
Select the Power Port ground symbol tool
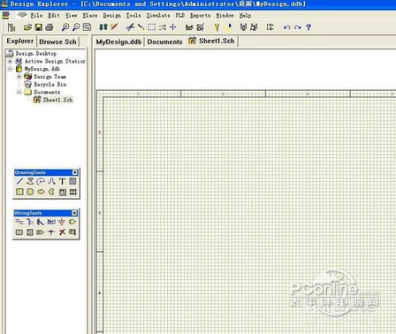click(x=62, y=222)
